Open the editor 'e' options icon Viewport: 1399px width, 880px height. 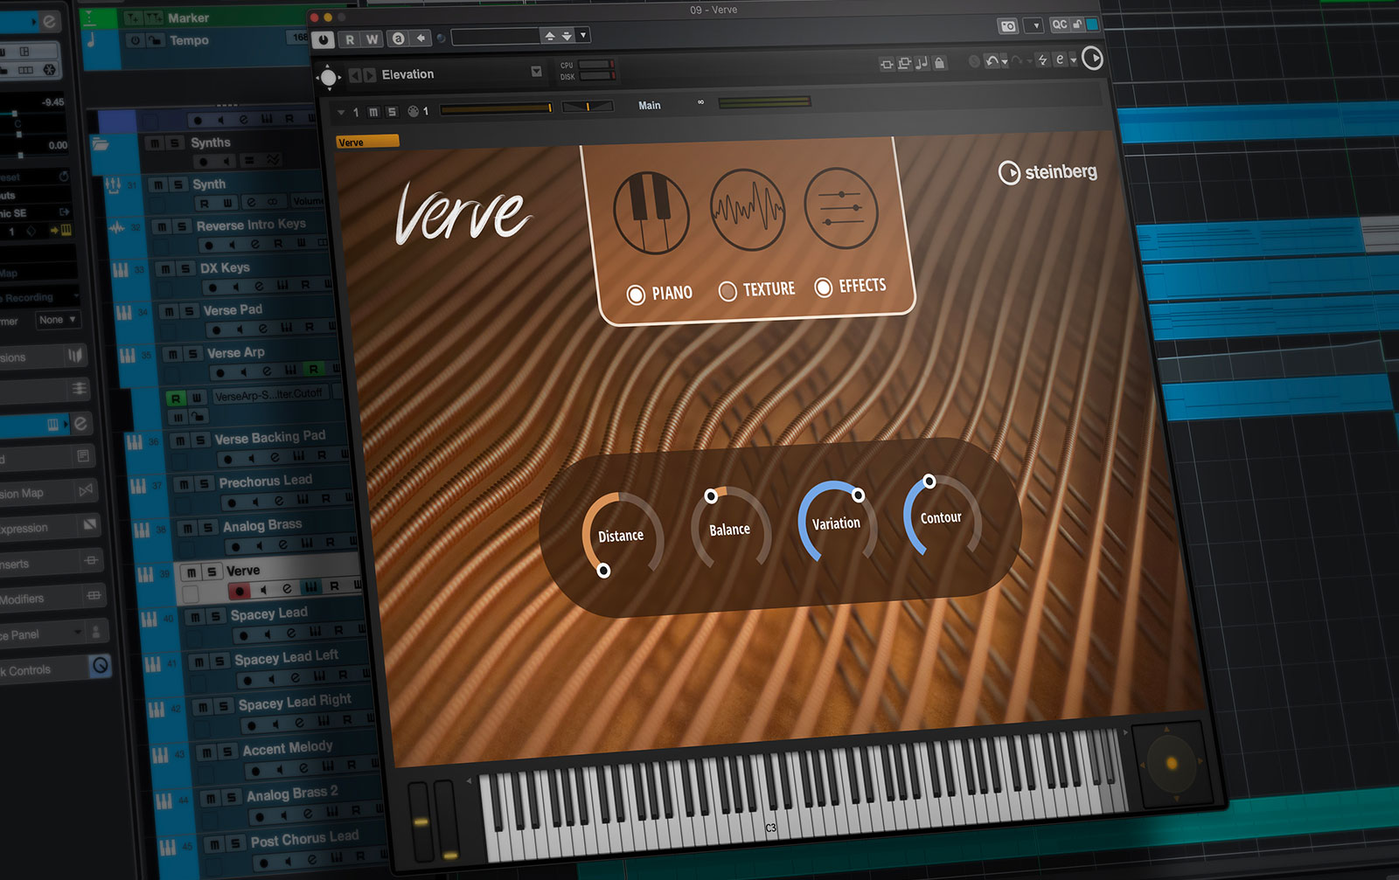(x=1060, y=59)
